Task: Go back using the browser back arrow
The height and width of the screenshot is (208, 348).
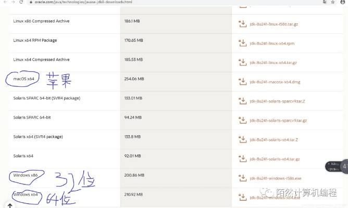Action: coord(4,3)
